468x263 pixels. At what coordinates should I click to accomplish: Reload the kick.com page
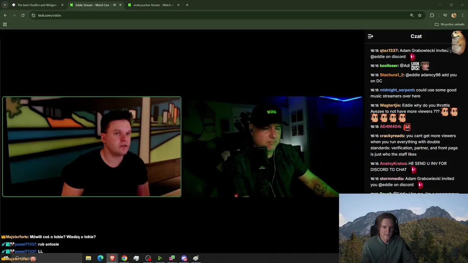coord(23,15)
